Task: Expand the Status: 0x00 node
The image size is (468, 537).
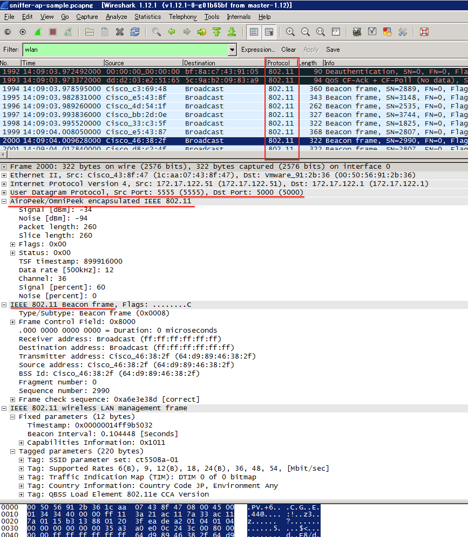Action: pos(13,253)
